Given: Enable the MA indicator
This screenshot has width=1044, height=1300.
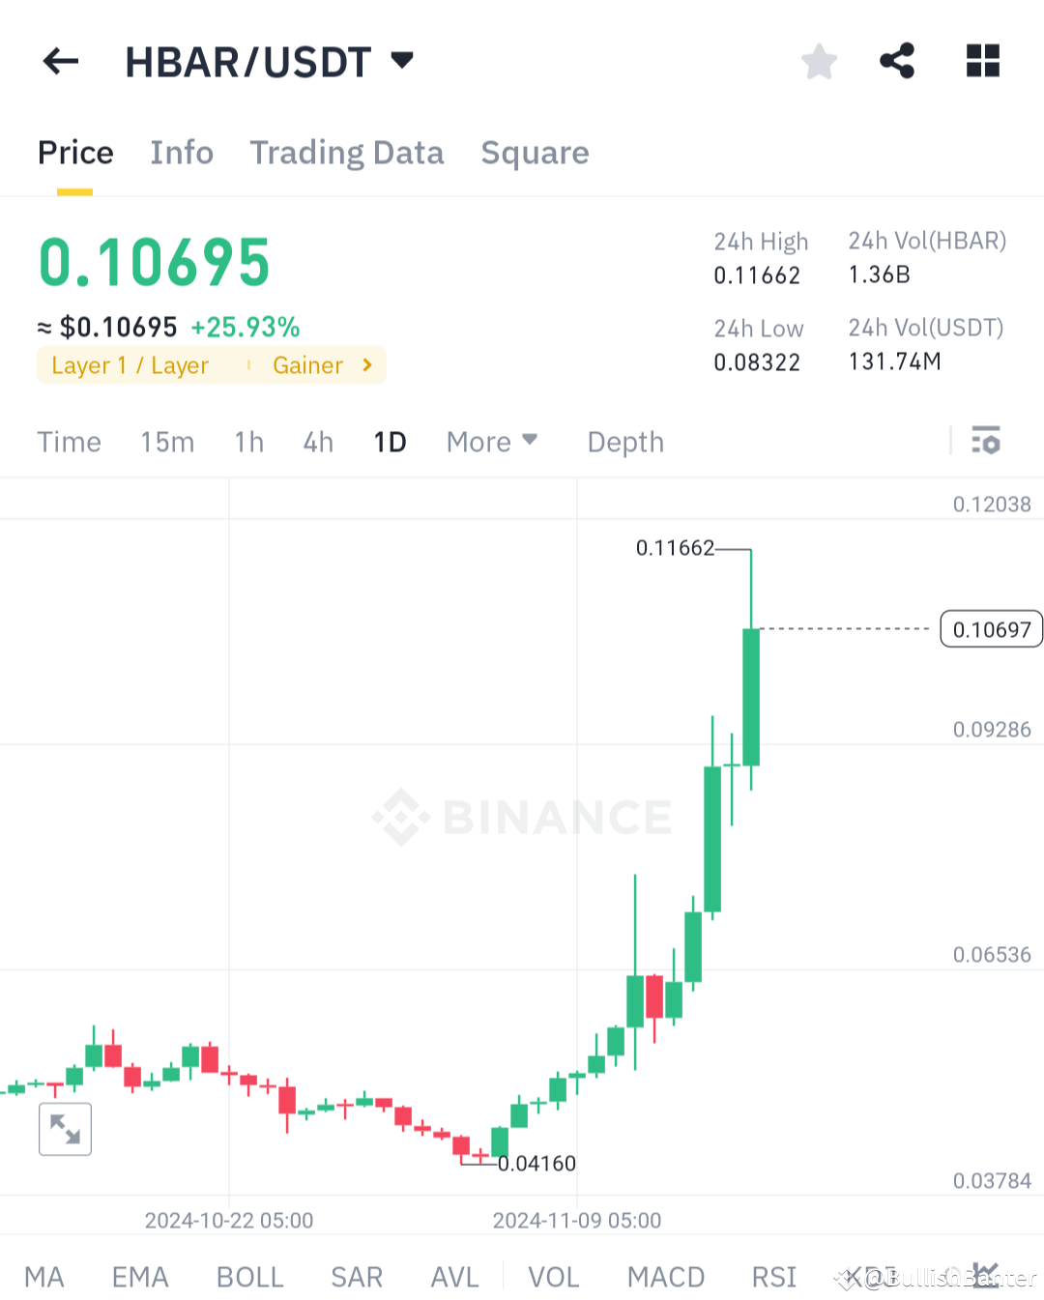Looking at the screenshot, I should (44, 1277).
